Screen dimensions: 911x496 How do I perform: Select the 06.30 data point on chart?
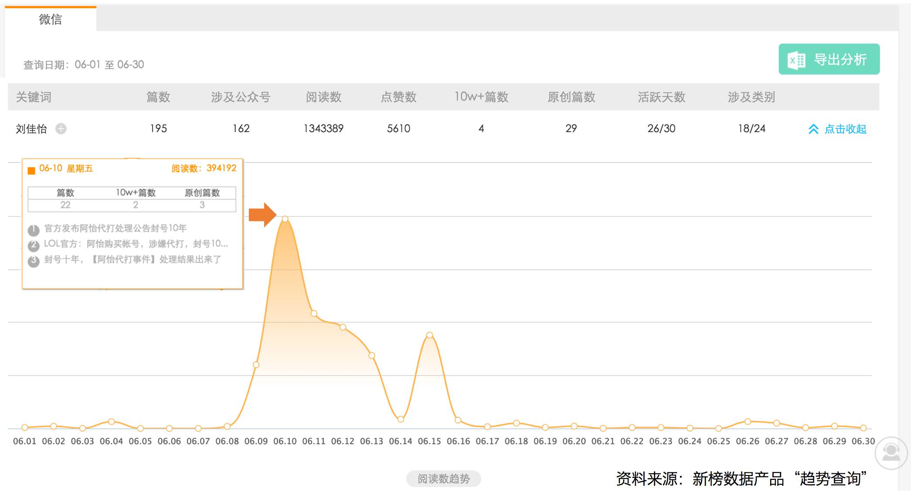(x=863, y=428)
